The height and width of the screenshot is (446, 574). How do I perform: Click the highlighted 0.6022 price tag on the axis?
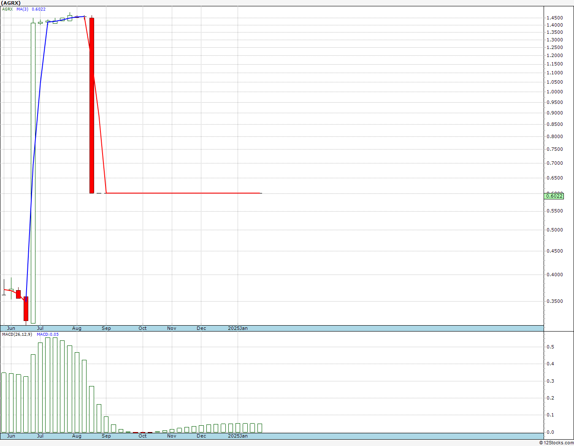tap(554, 196)
